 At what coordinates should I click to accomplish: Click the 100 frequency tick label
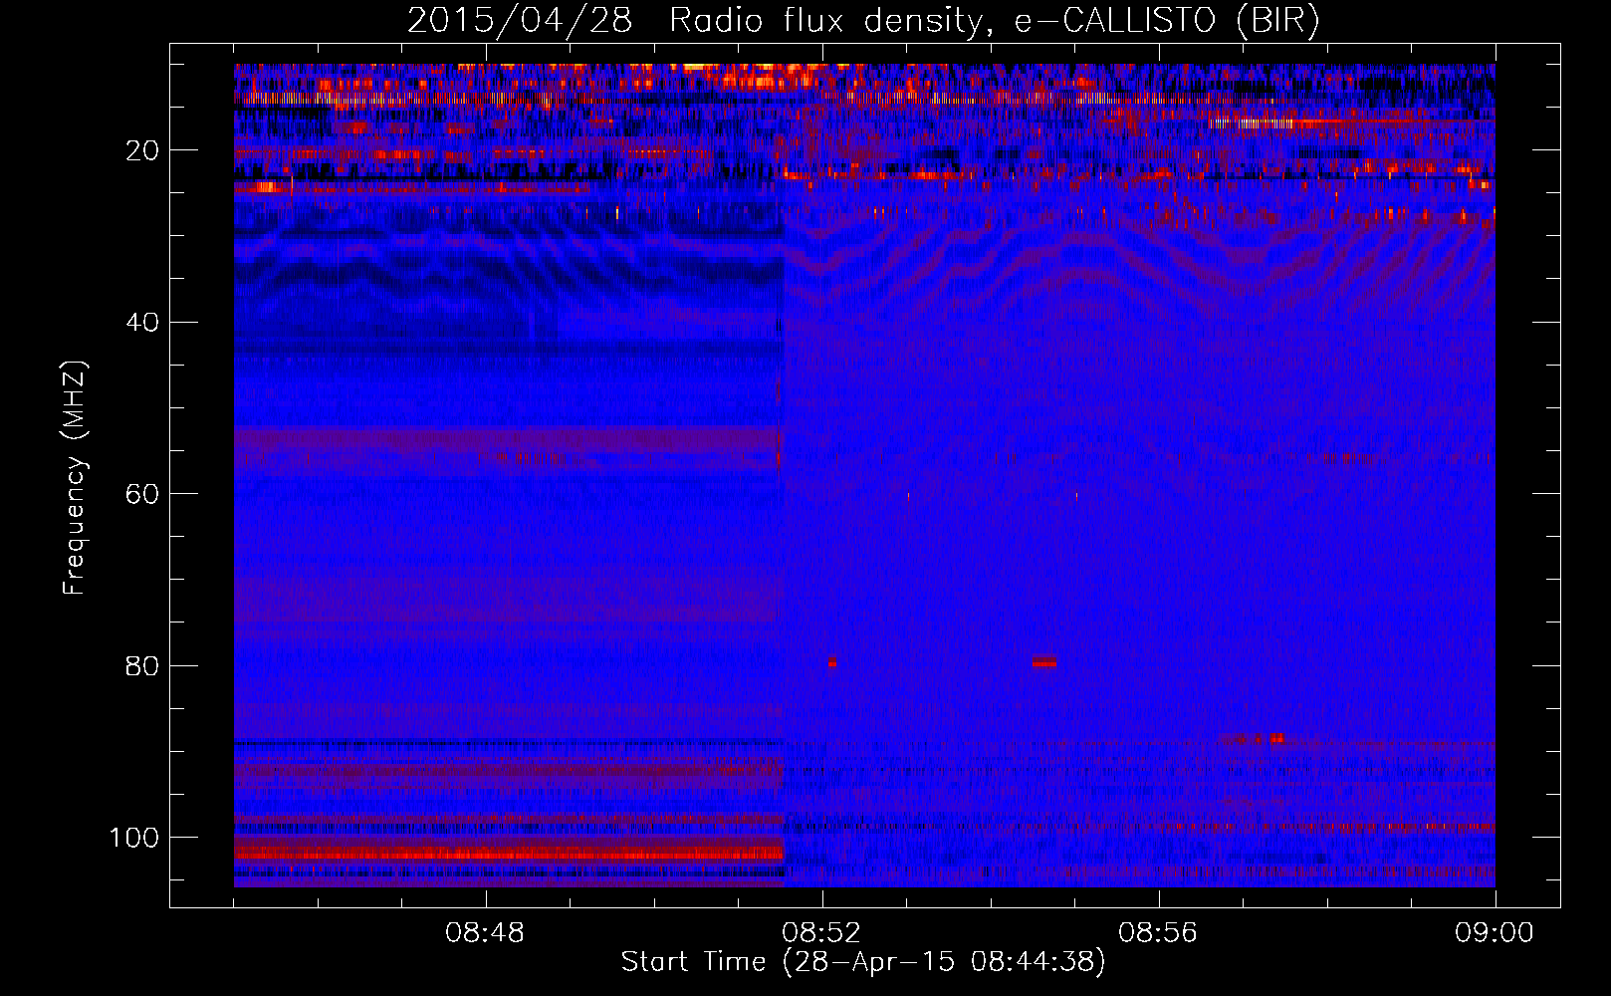134,838
